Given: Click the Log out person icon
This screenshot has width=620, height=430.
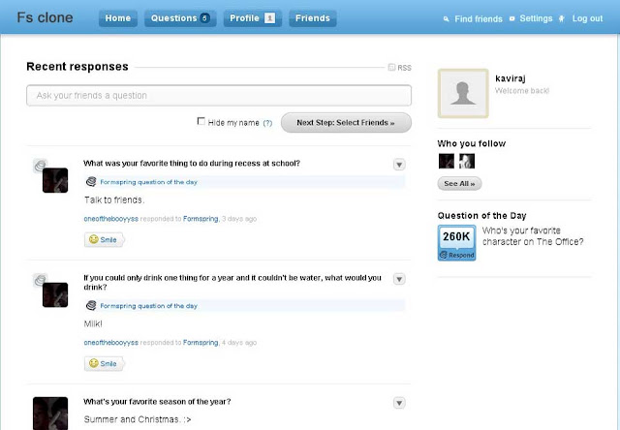Looking at the screenshot, I should 562,18.
